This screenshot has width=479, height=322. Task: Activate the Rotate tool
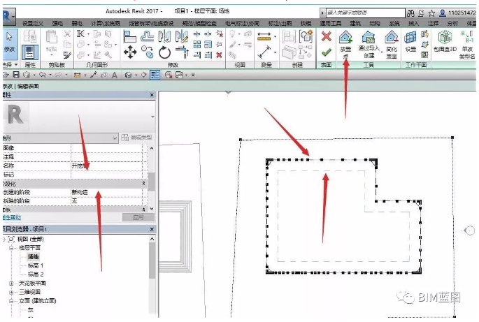point(164,52)
